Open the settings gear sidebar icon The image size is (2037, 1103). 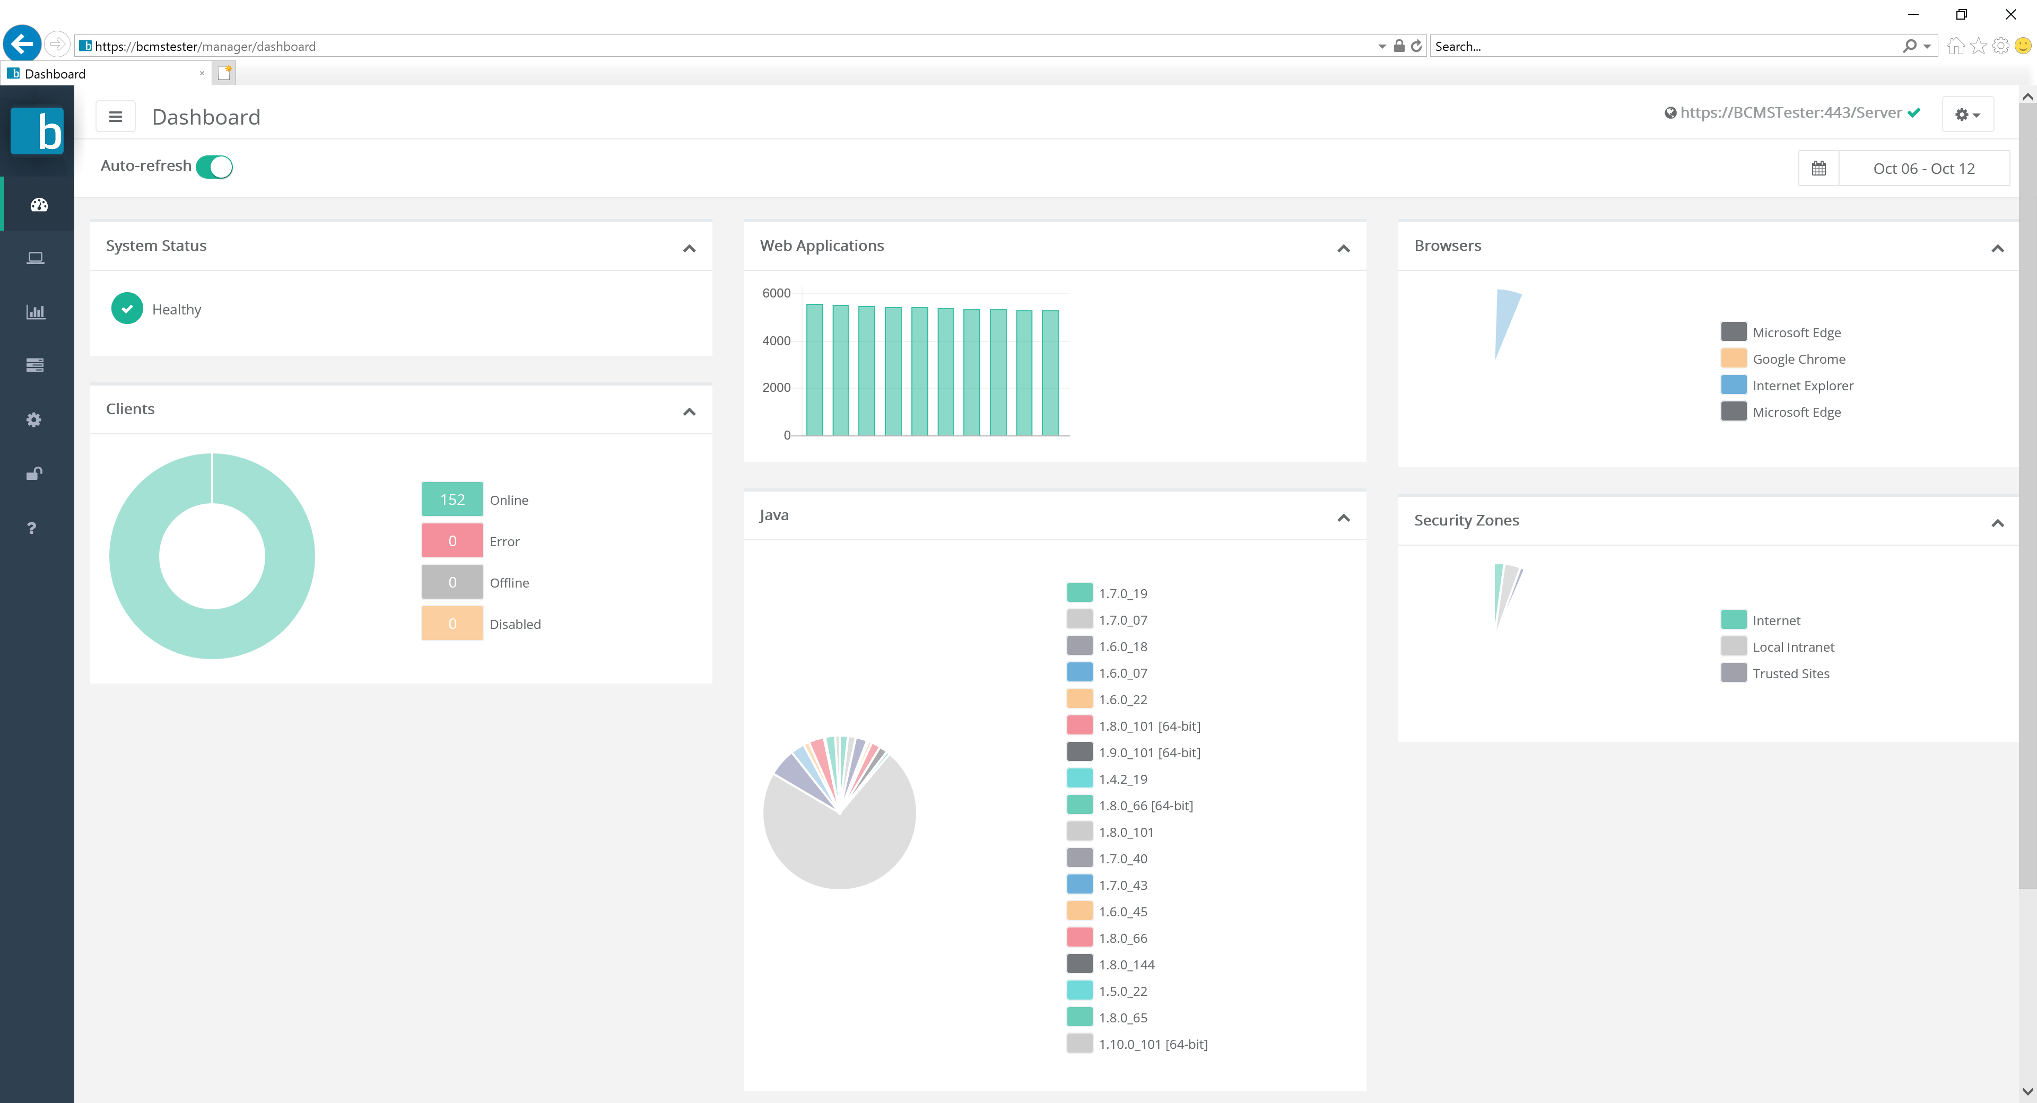point(34,419)
